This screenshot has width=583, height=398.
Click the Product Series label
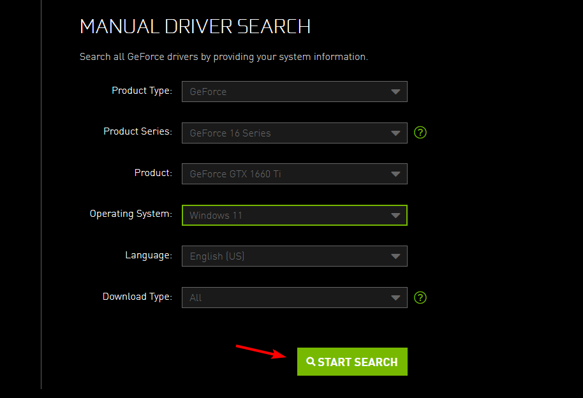138,131
